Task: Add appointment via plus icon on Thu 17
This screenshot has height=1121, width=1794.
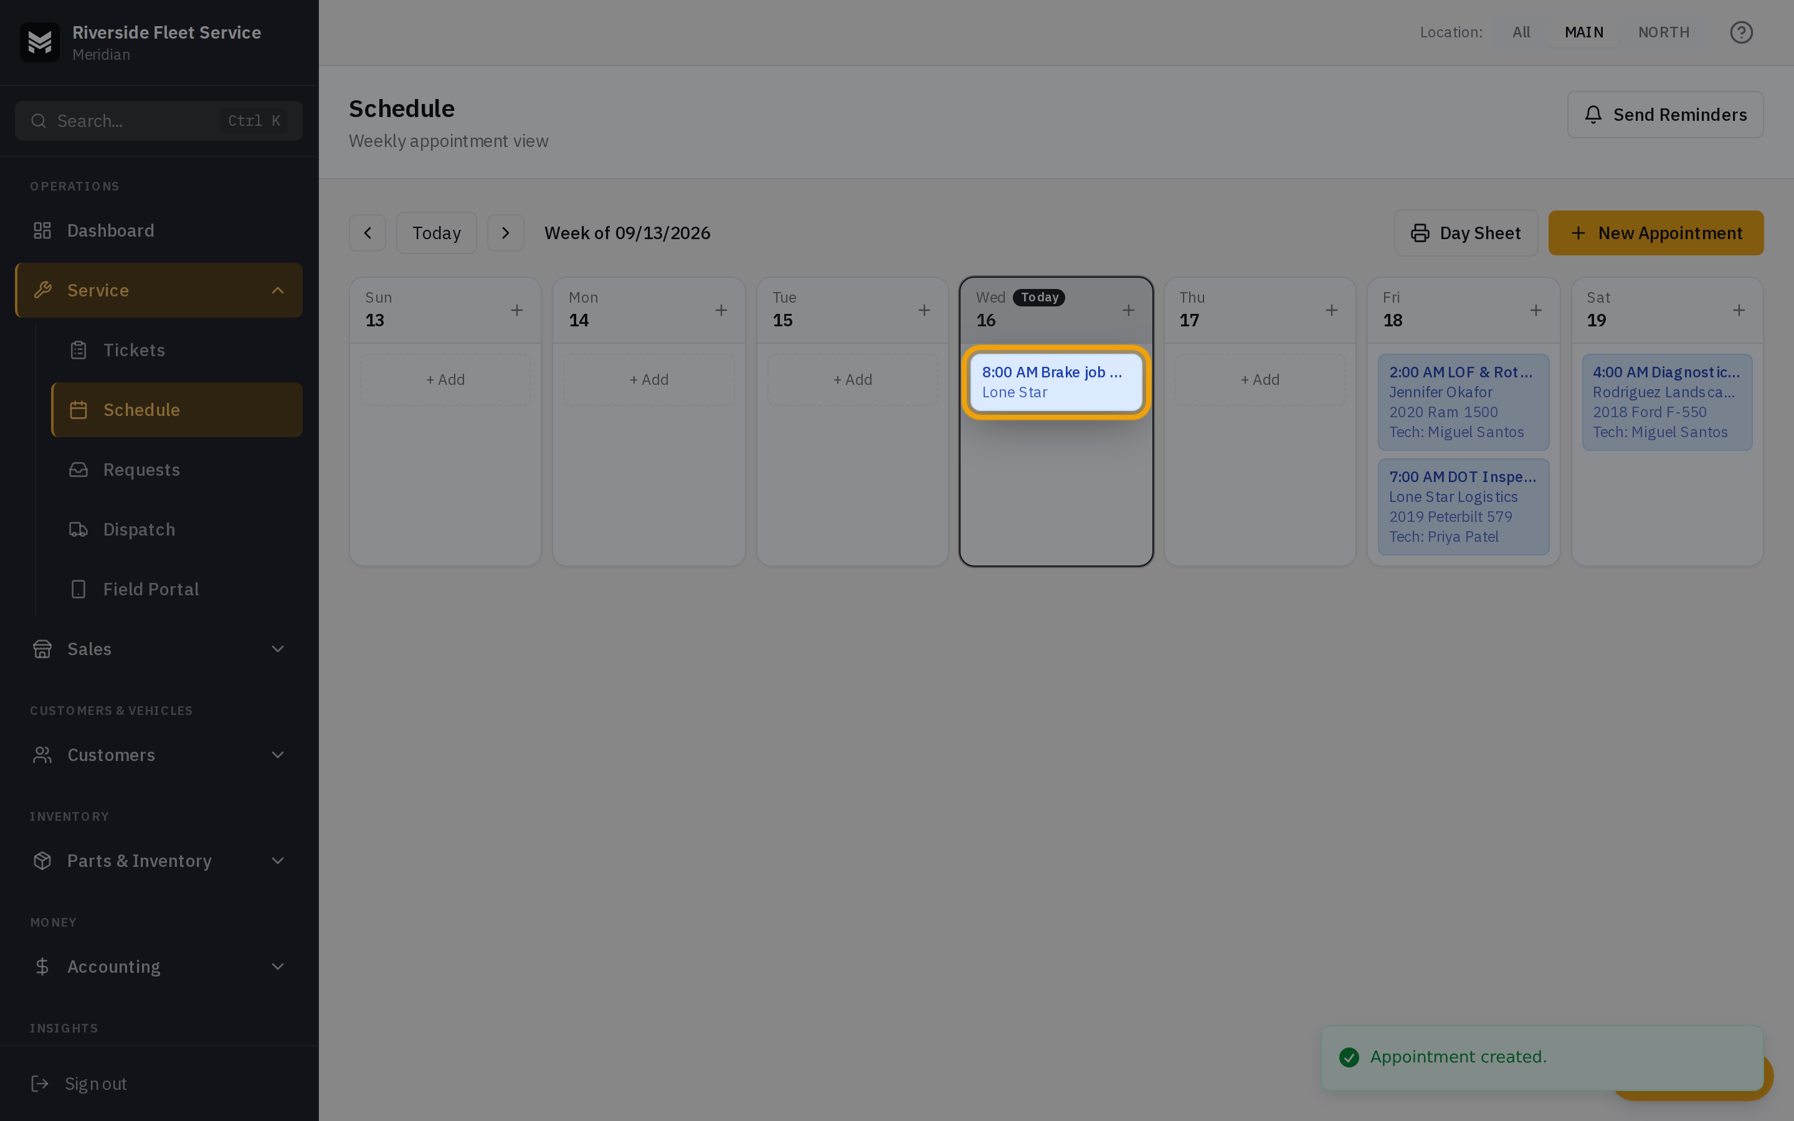Action: [1331, 310]
